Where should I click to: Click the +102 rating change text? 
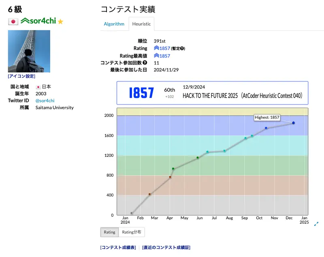169,97
